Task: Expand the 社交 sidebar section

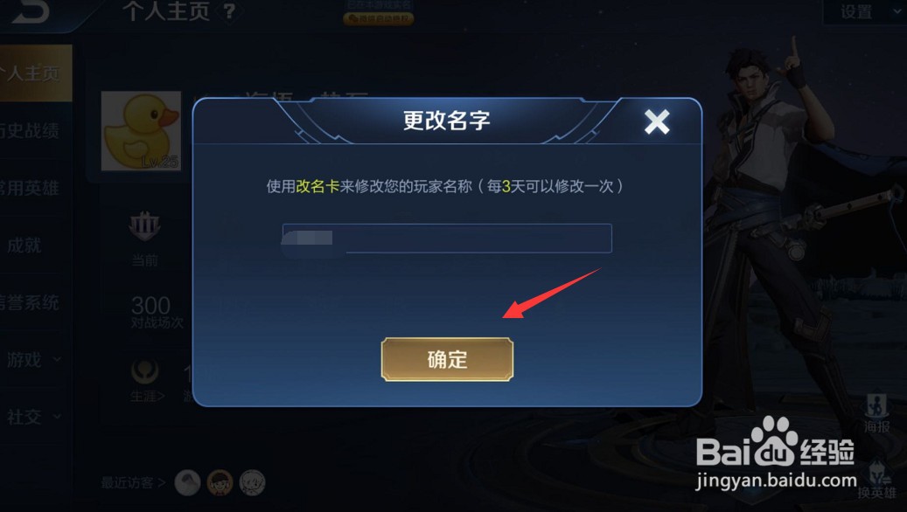Action: [x=32, y=417]
